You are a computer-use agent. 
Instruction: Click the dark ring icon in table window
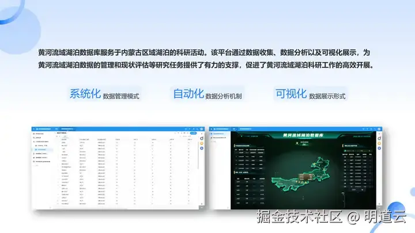pos(202,139)
